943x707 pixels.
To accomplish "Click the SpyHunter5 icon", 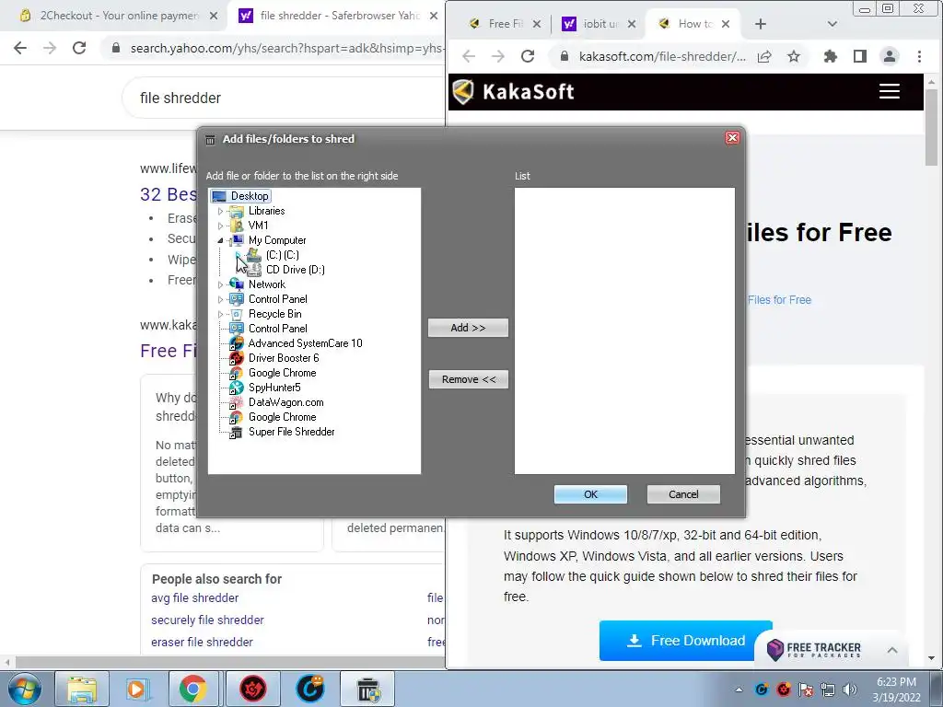I will click(x=237, y=388).
